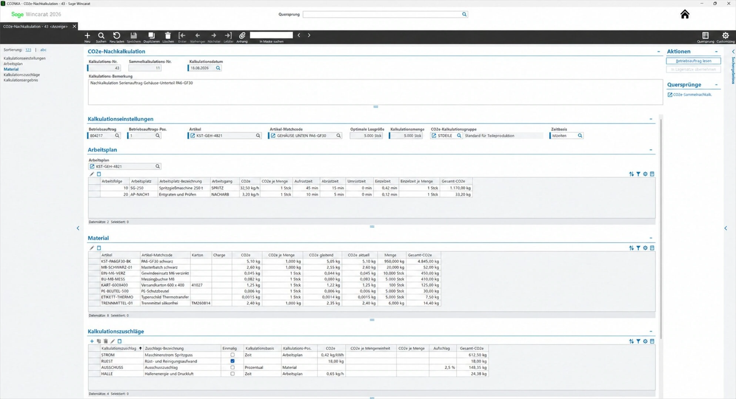Screen dimensions: 736x399
Task: Jump to Kalkulationszuschläge in sidebar
Action: coord(22,75)
